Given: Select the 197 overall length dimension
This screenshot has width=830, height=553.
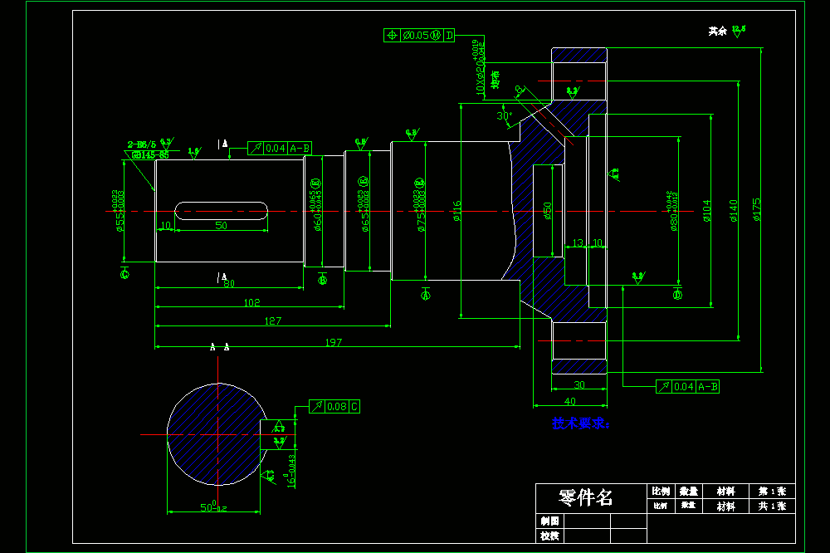Looking at the screenshot, I should point(334,342).
